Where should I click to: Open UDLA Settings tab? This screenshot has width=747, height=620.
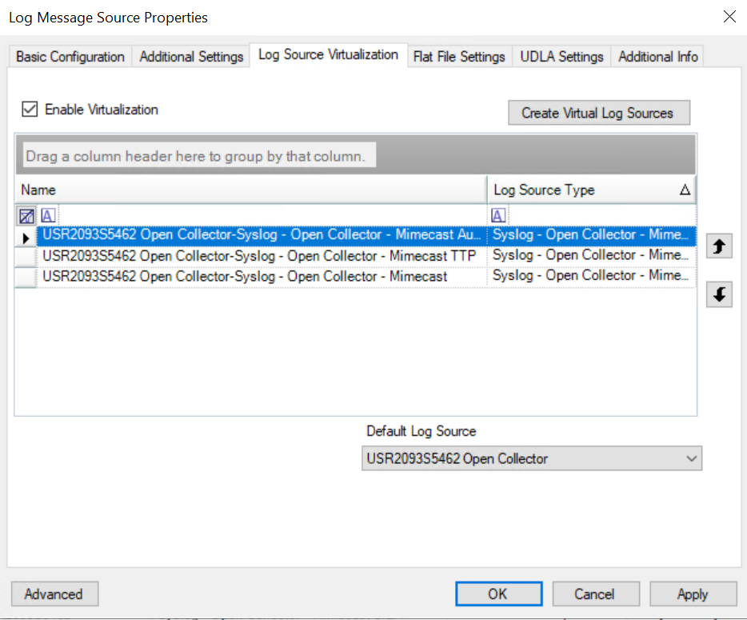561,57
